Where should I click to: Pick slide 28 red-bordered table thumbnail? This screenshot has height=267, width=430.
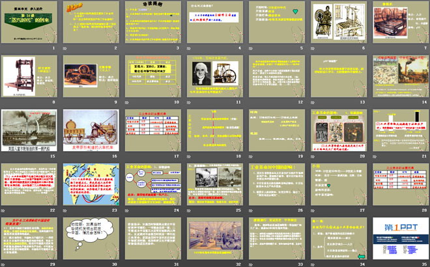(x=401, y=184)
